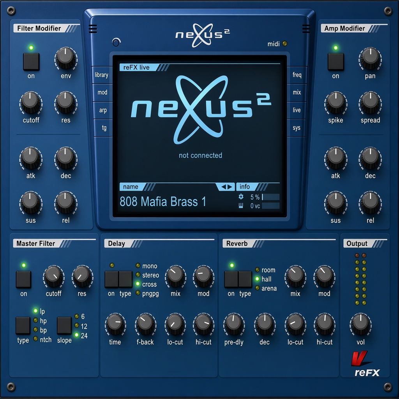The image size is (399, 399).
Task: Click Master Filter slope button
Action: coord(64,325)
